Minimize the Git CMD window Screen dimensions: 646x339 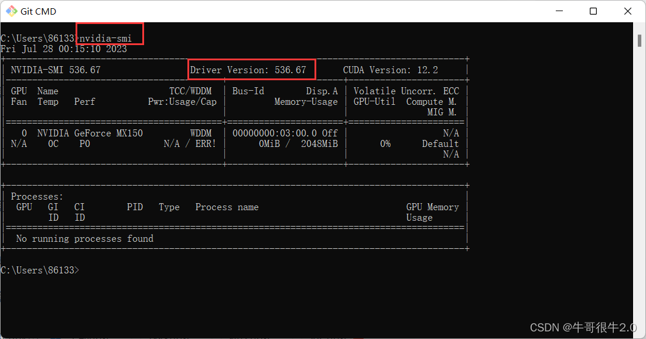[x=559, y=11]
